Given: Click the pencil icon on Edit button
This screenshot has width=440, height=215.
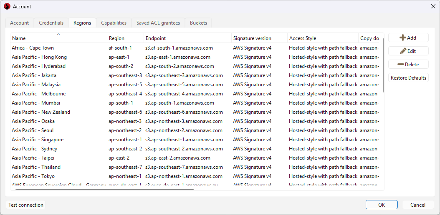Looking at the screenshot, I should (x=403, y=51).
